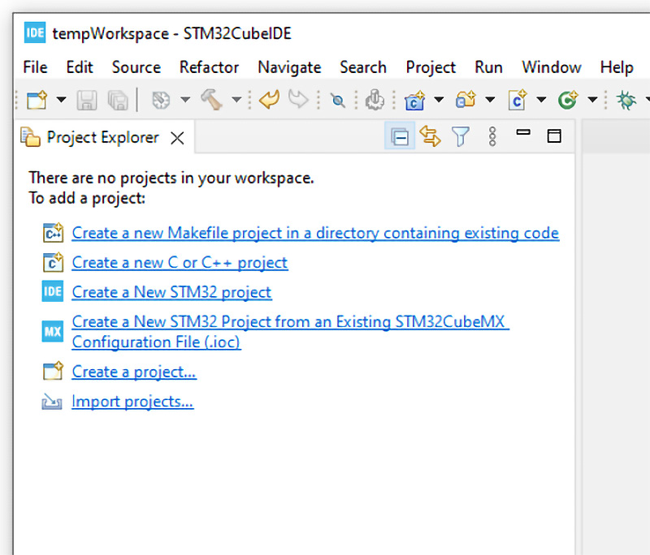Click the IDE icon beside STM32 project link
This screenshot has height=555, width=650.
coord(53,291)
